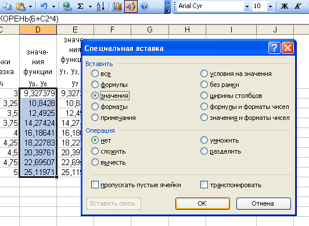Click the font name field Arial Cyr
309x226 pixels.
point(210,6)
